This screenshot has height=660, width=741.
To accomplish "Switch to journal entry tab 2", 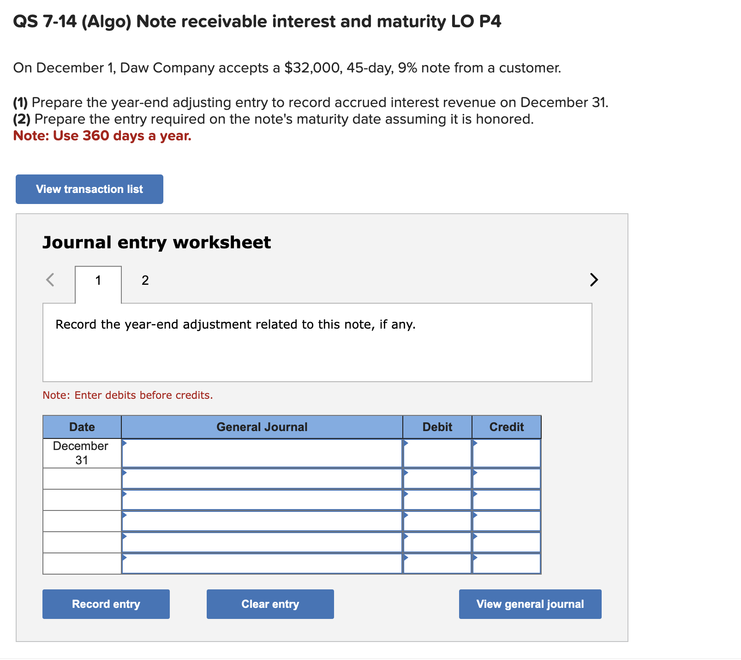I will coord(145,280).
